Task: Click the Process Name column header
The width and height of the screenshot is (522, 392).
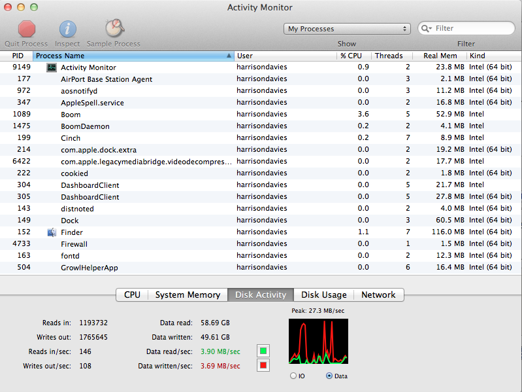Action: [133, 56]
